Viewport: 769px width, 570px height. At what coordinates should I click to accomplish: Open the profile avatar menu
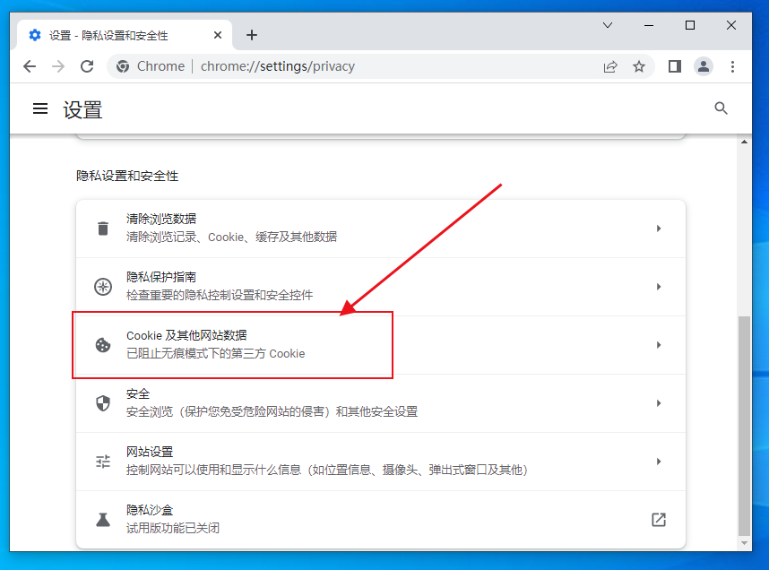point(704,66)
